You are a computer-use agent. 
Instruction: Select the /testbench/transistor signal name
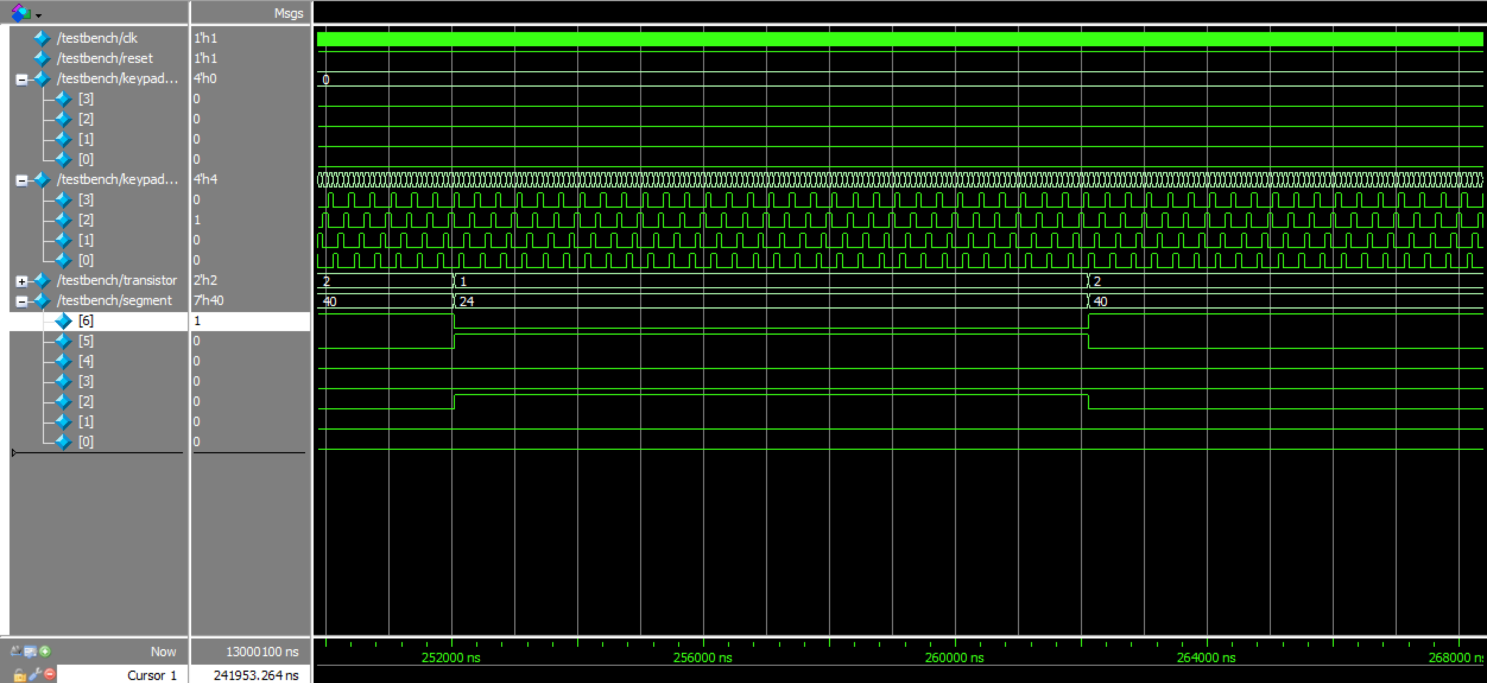(x=117, y=280)
